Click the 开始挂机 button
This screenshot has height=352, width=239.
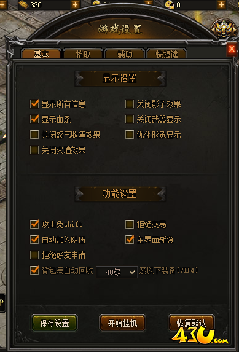coord(122,323)
